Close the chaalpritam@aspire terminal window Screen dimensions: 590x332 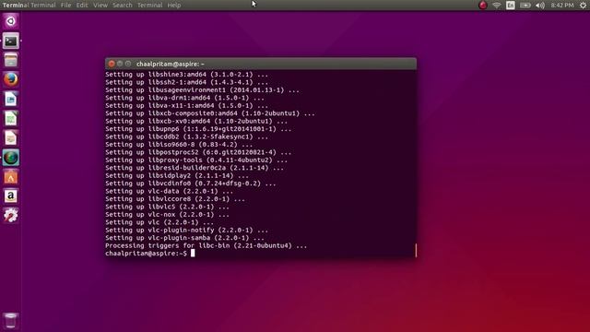(x=112, y=64)
